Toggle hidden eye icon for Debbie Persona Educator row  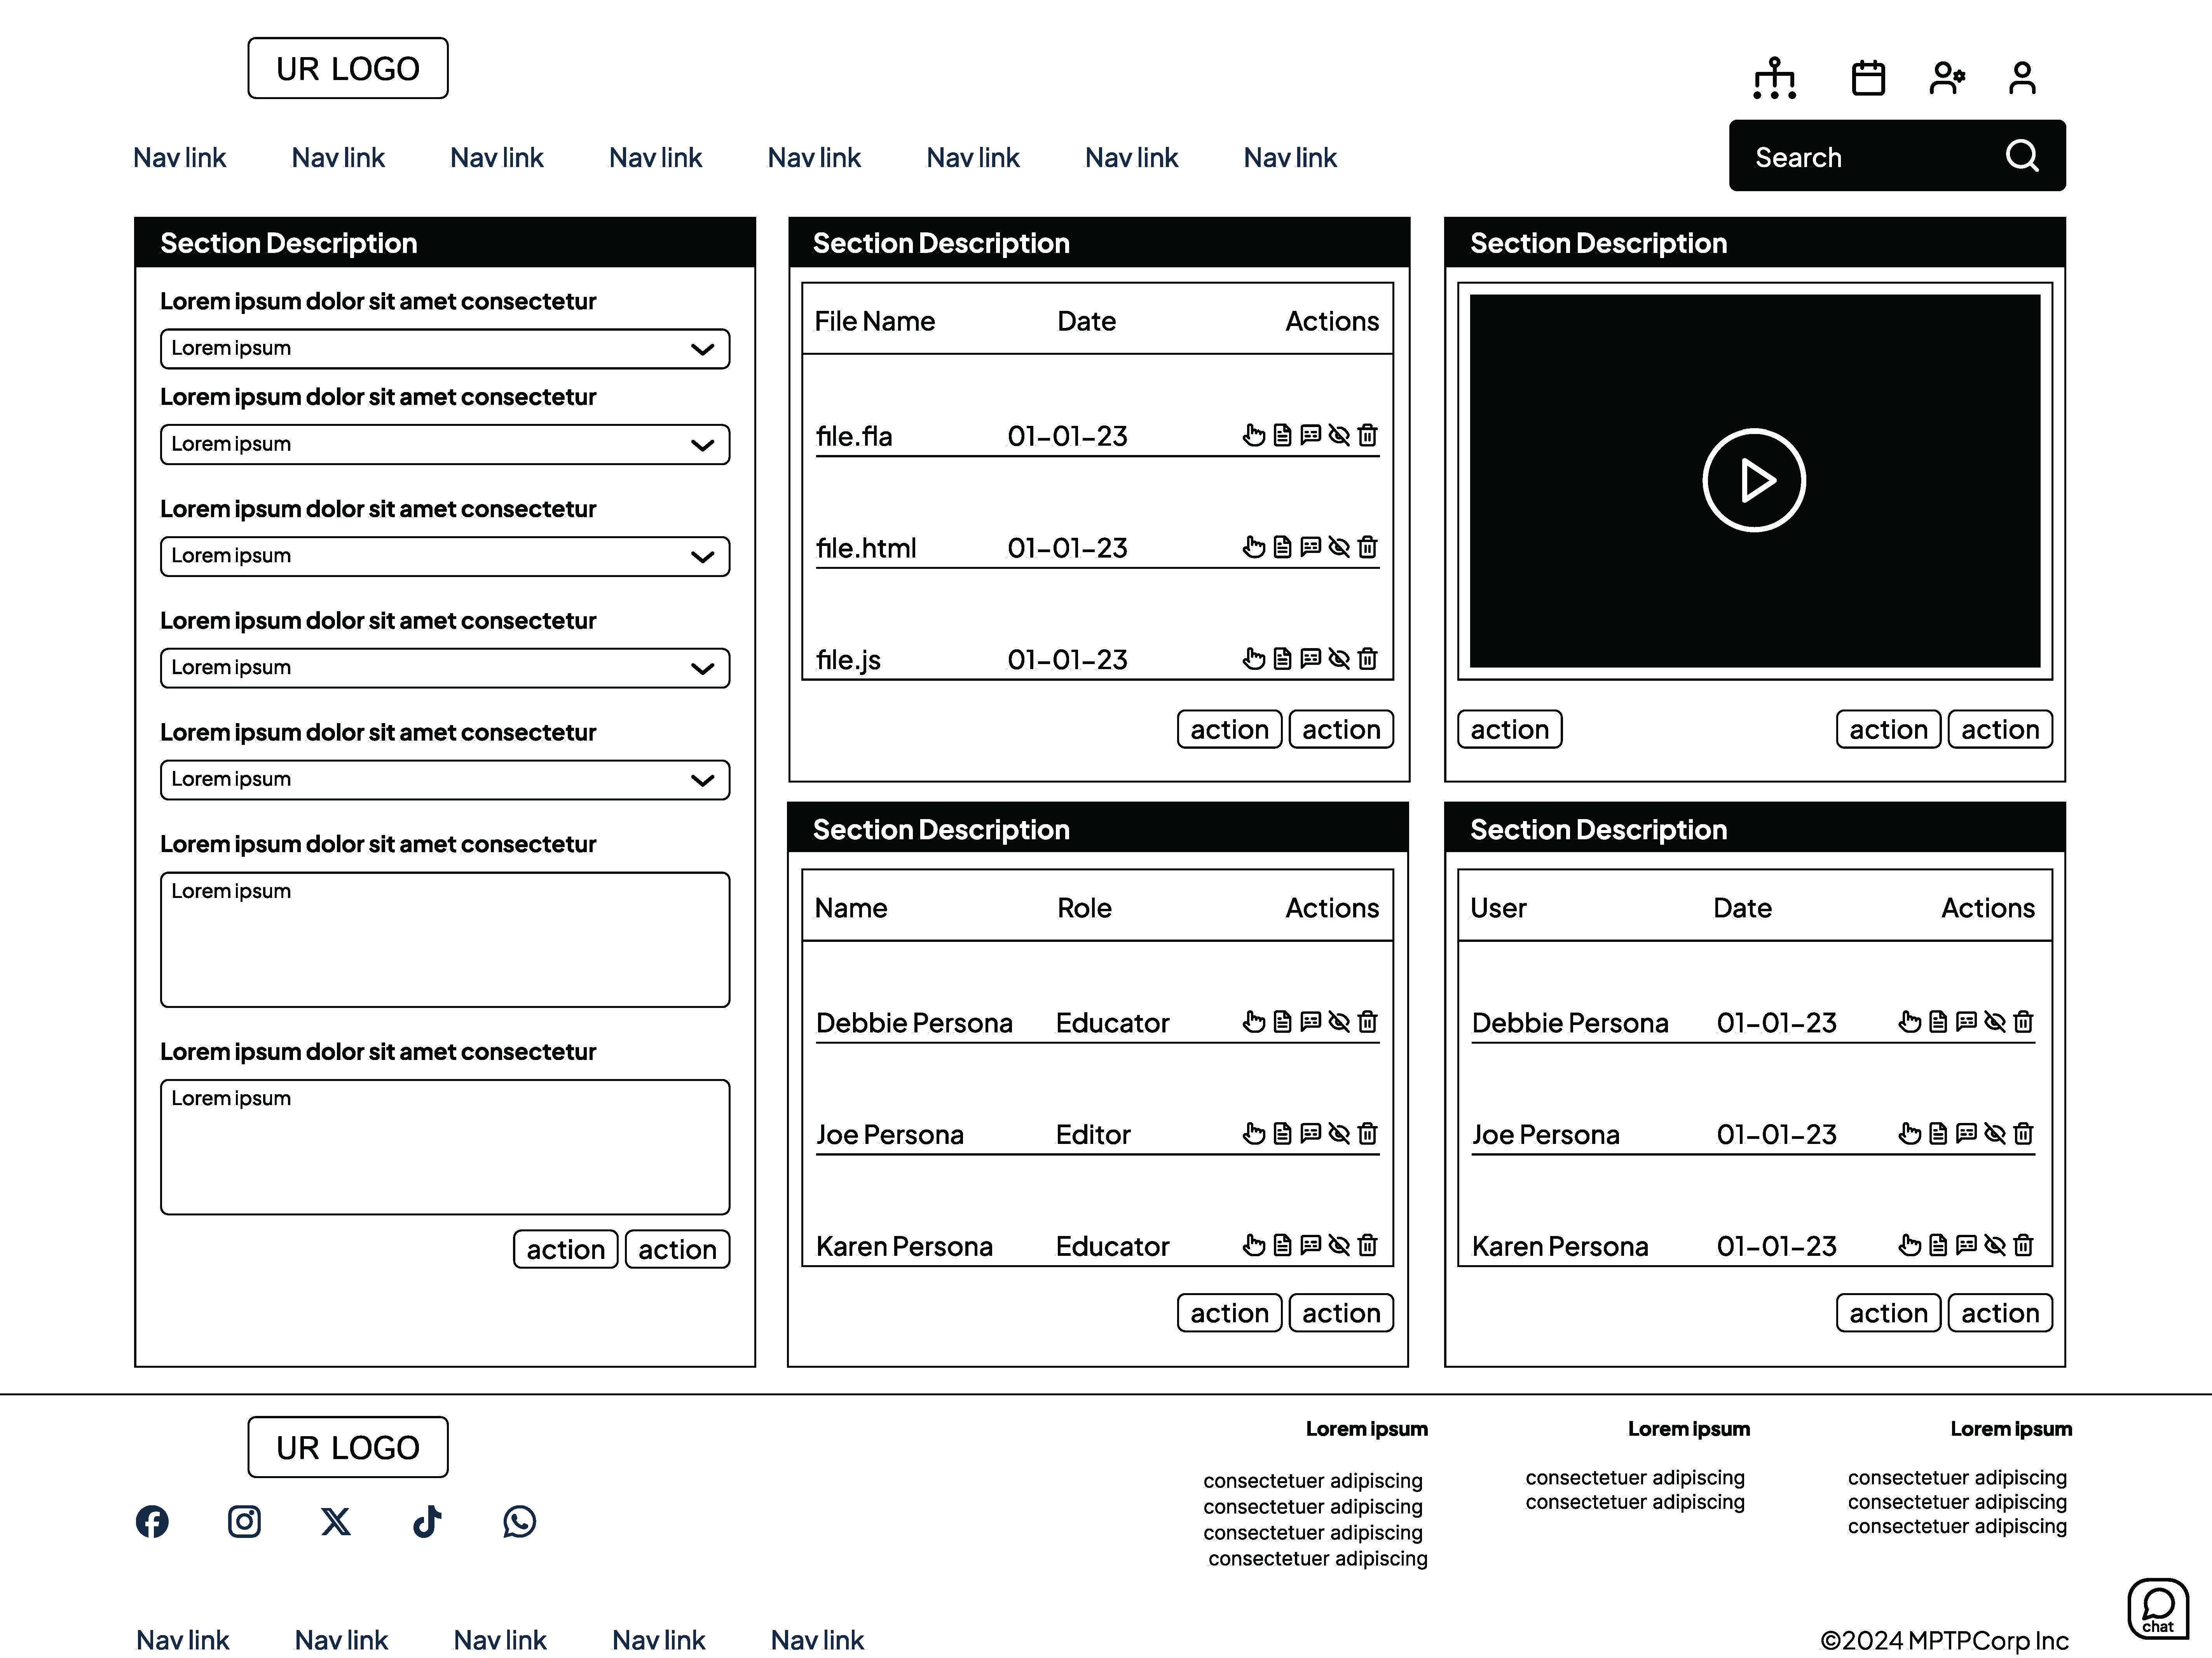coord(1339,1021)
